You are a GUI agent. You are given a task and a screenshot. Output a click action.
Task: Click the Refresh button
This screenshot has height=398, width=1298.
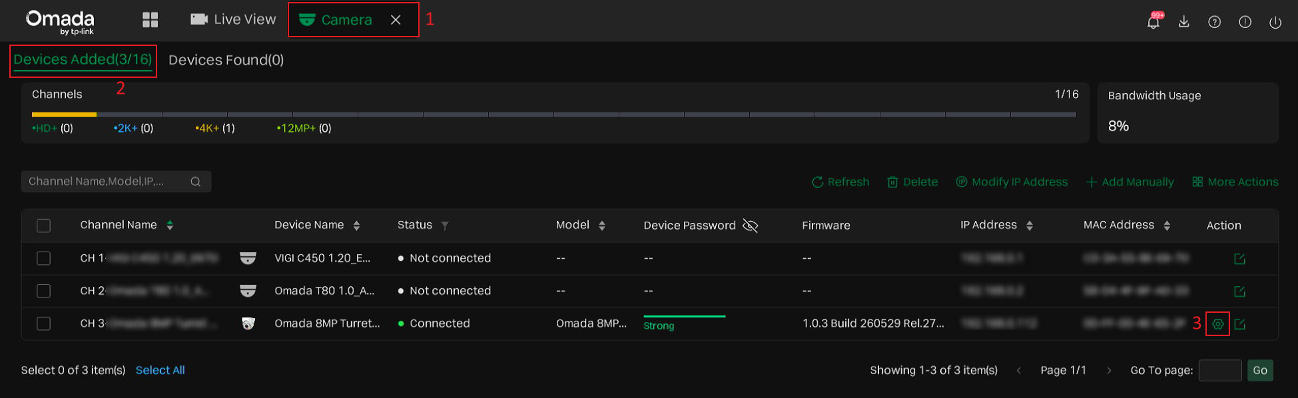(x=841, y=182)
